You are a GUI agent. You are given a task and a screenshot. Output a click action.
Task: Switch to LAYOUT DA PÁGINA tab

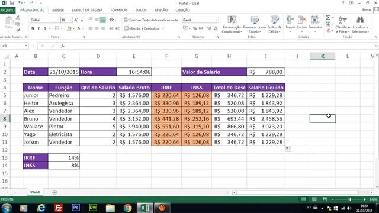tap(87, 10)
